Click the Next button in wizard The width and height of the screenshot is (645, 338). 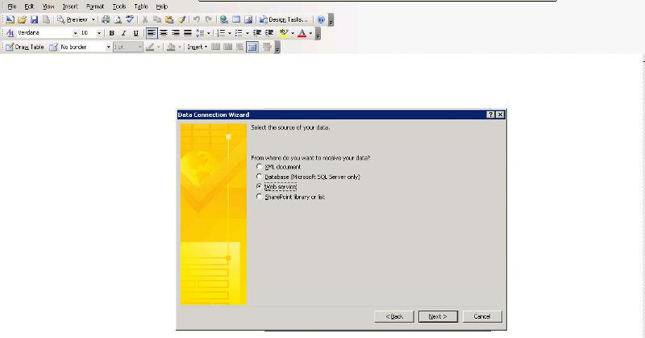click(438, 316)
